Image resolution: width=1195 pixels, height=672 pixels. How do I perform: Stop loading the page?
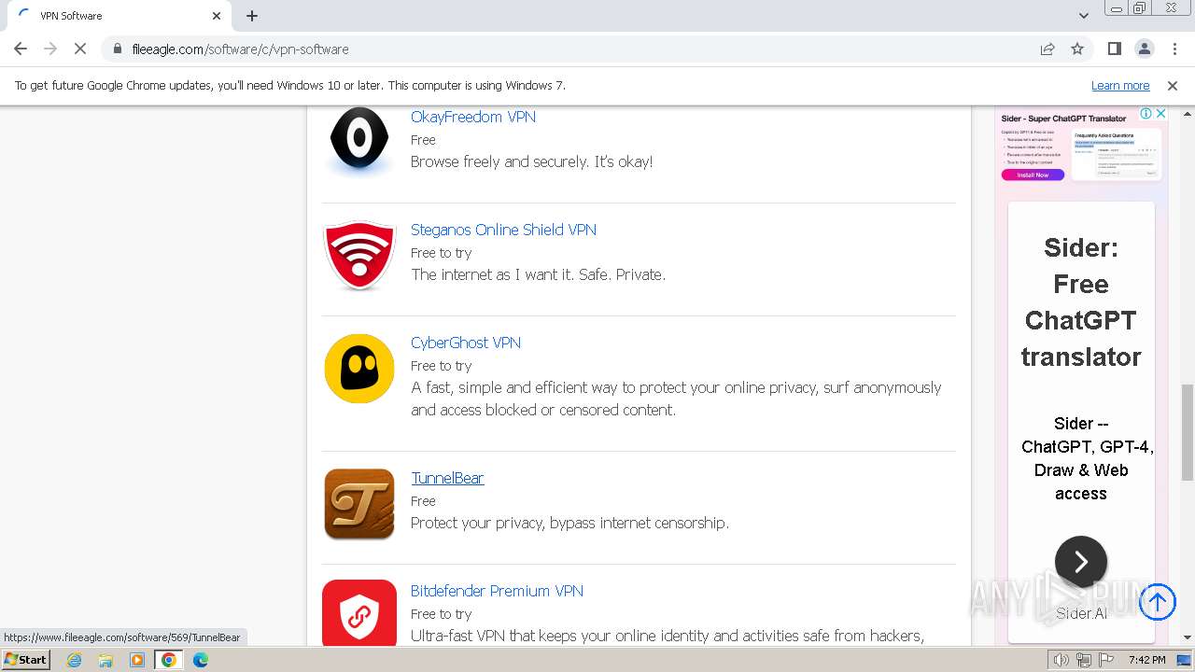tap(79, 49)
